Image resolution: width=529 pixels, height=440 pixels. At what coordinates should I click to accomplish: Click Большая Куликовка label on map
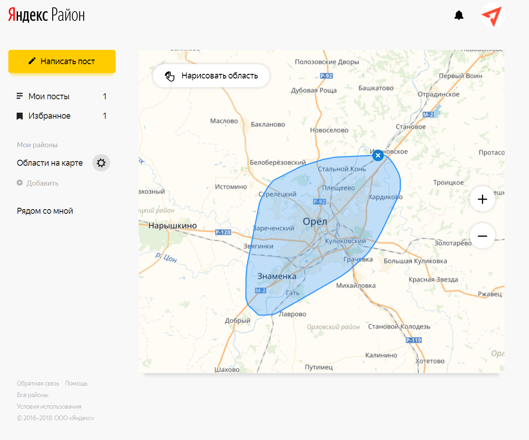tap(415, 261)
